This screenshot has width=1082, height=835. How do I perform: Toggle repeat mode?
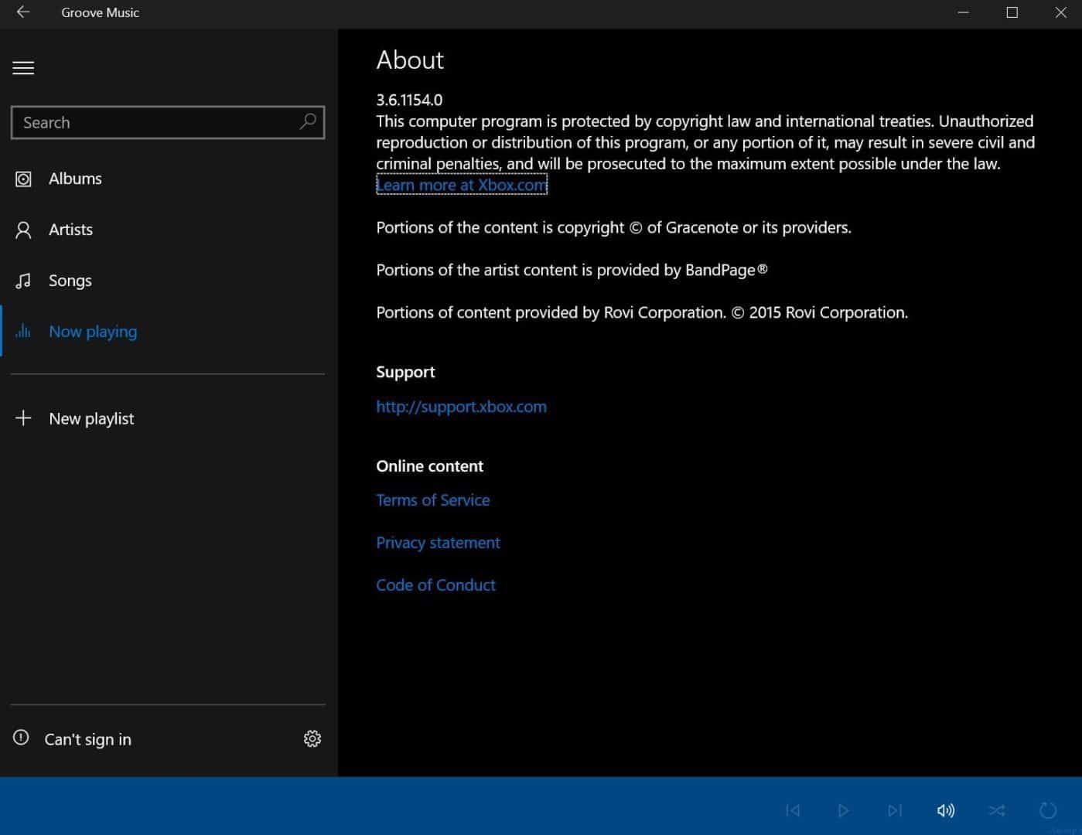tap(1048, 810)
